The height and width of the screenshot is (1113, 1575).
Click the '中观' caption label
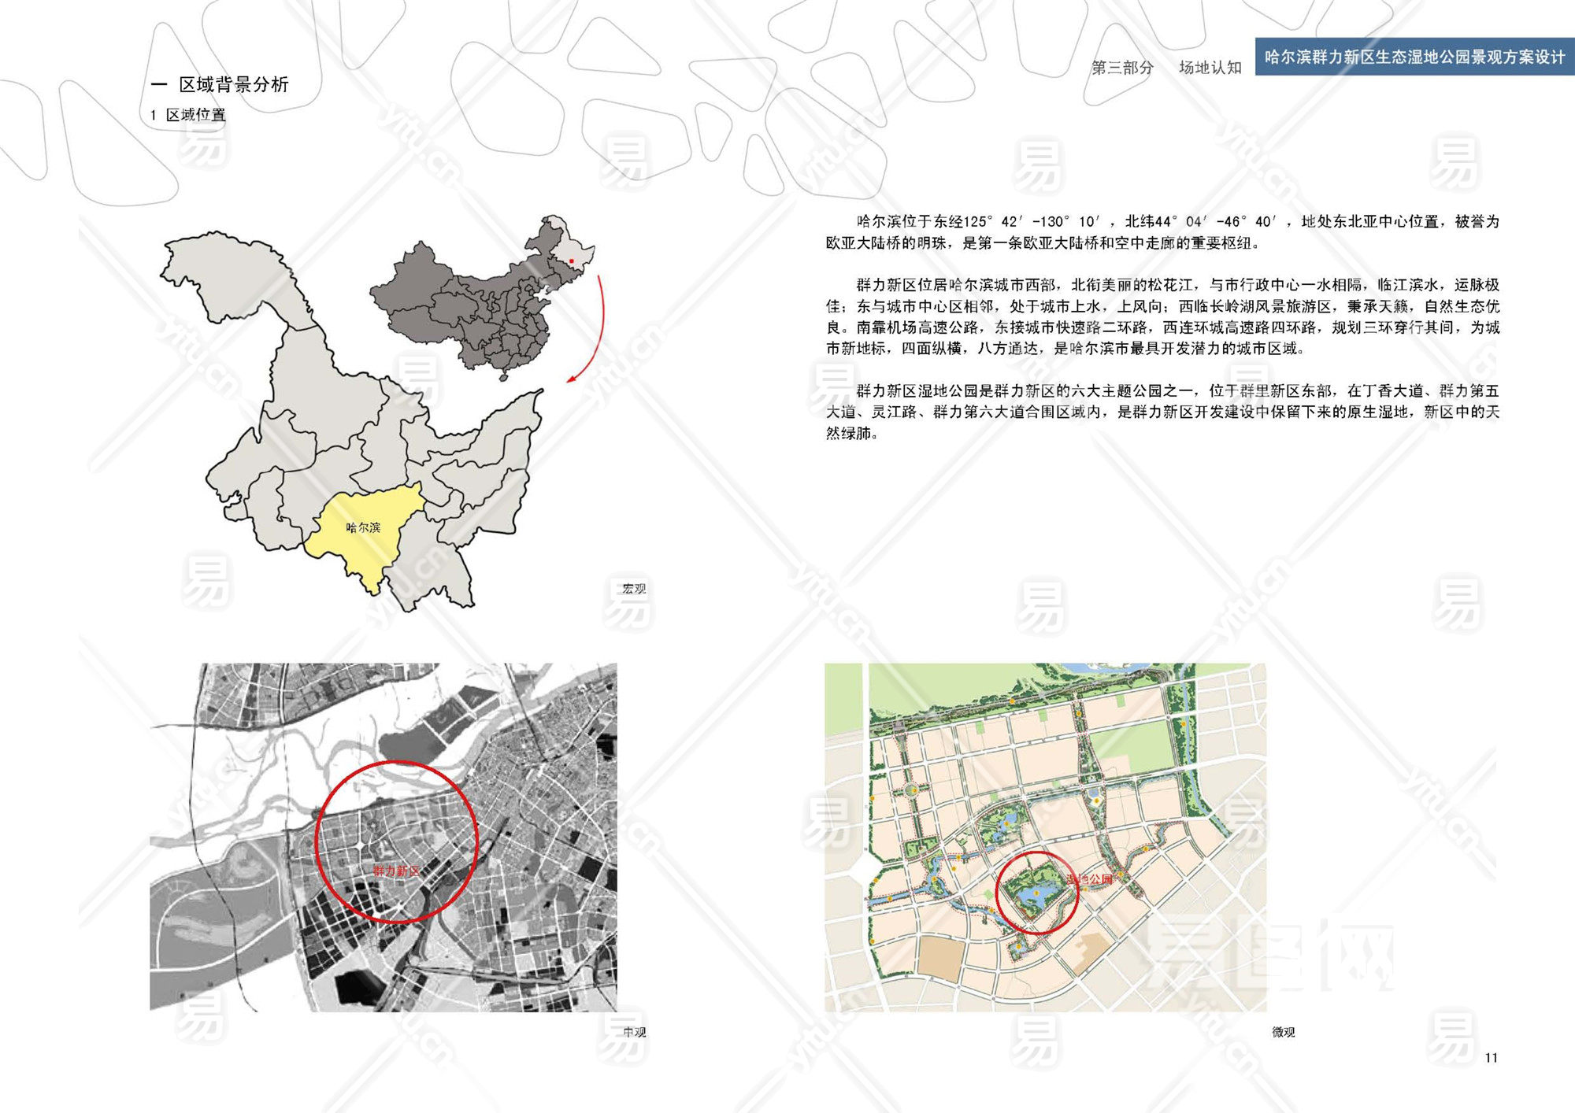(x=634, y=1032)
